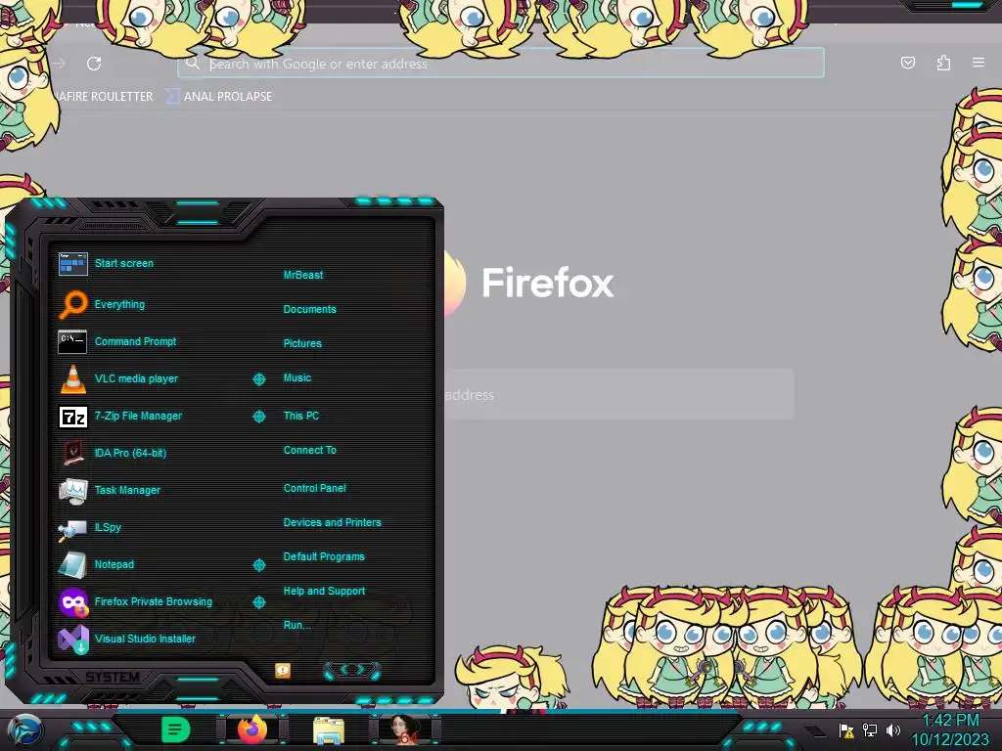Image resolution: width=1002 pixels, height=751 pixels.
Task: Click the shutdown arrows button in start menu
Action: pos(352,670)
